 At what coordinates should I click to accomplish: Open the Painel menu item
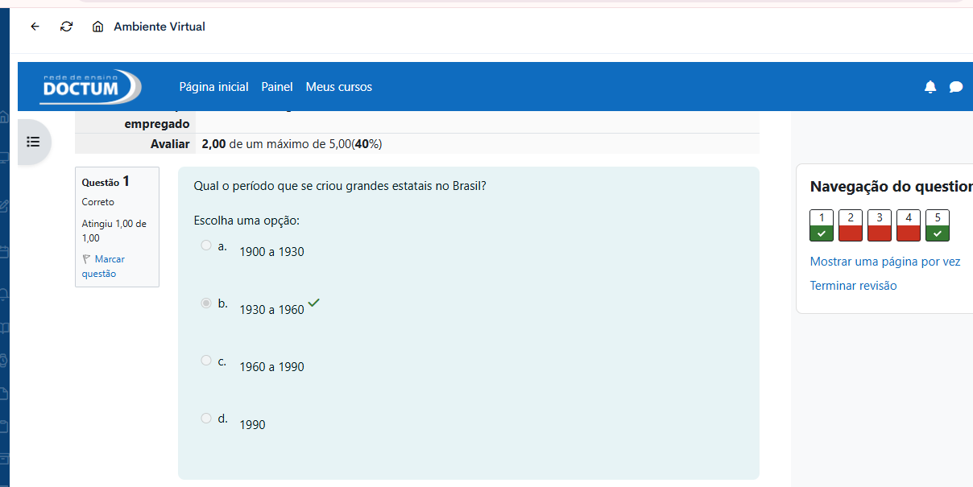(277, 87)
